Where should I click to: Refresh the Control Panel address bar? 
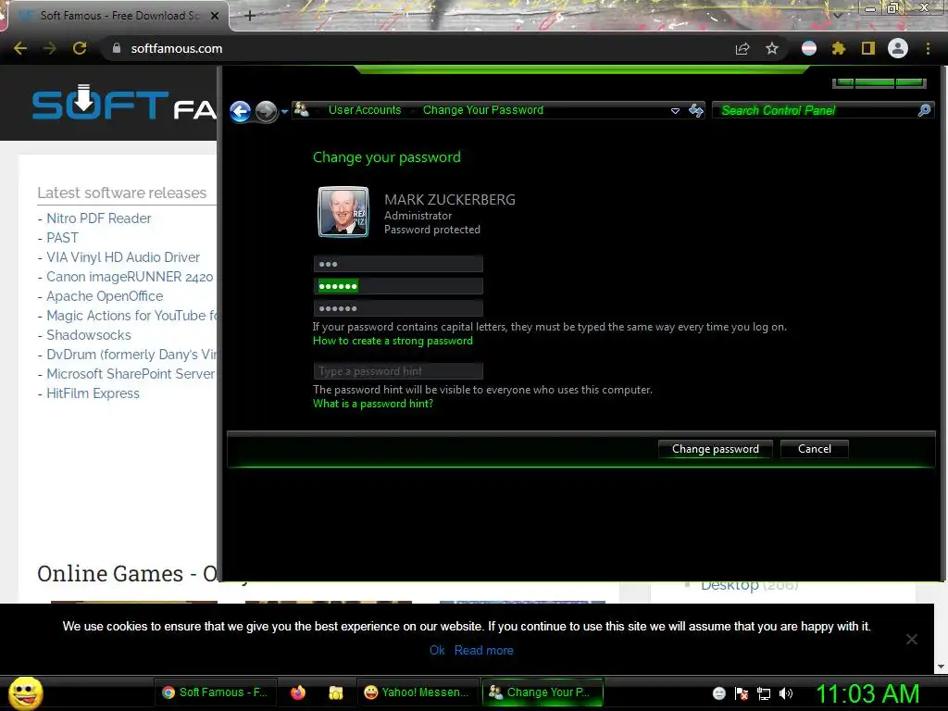[x=696, y=110]
